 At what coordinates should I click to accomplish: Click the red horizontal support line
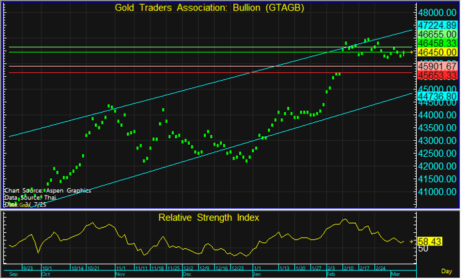(200, 72)
